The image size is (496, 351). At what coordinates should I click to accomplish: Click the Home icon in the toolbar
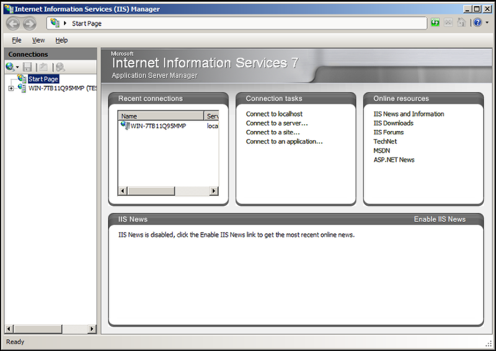[461, 23]
